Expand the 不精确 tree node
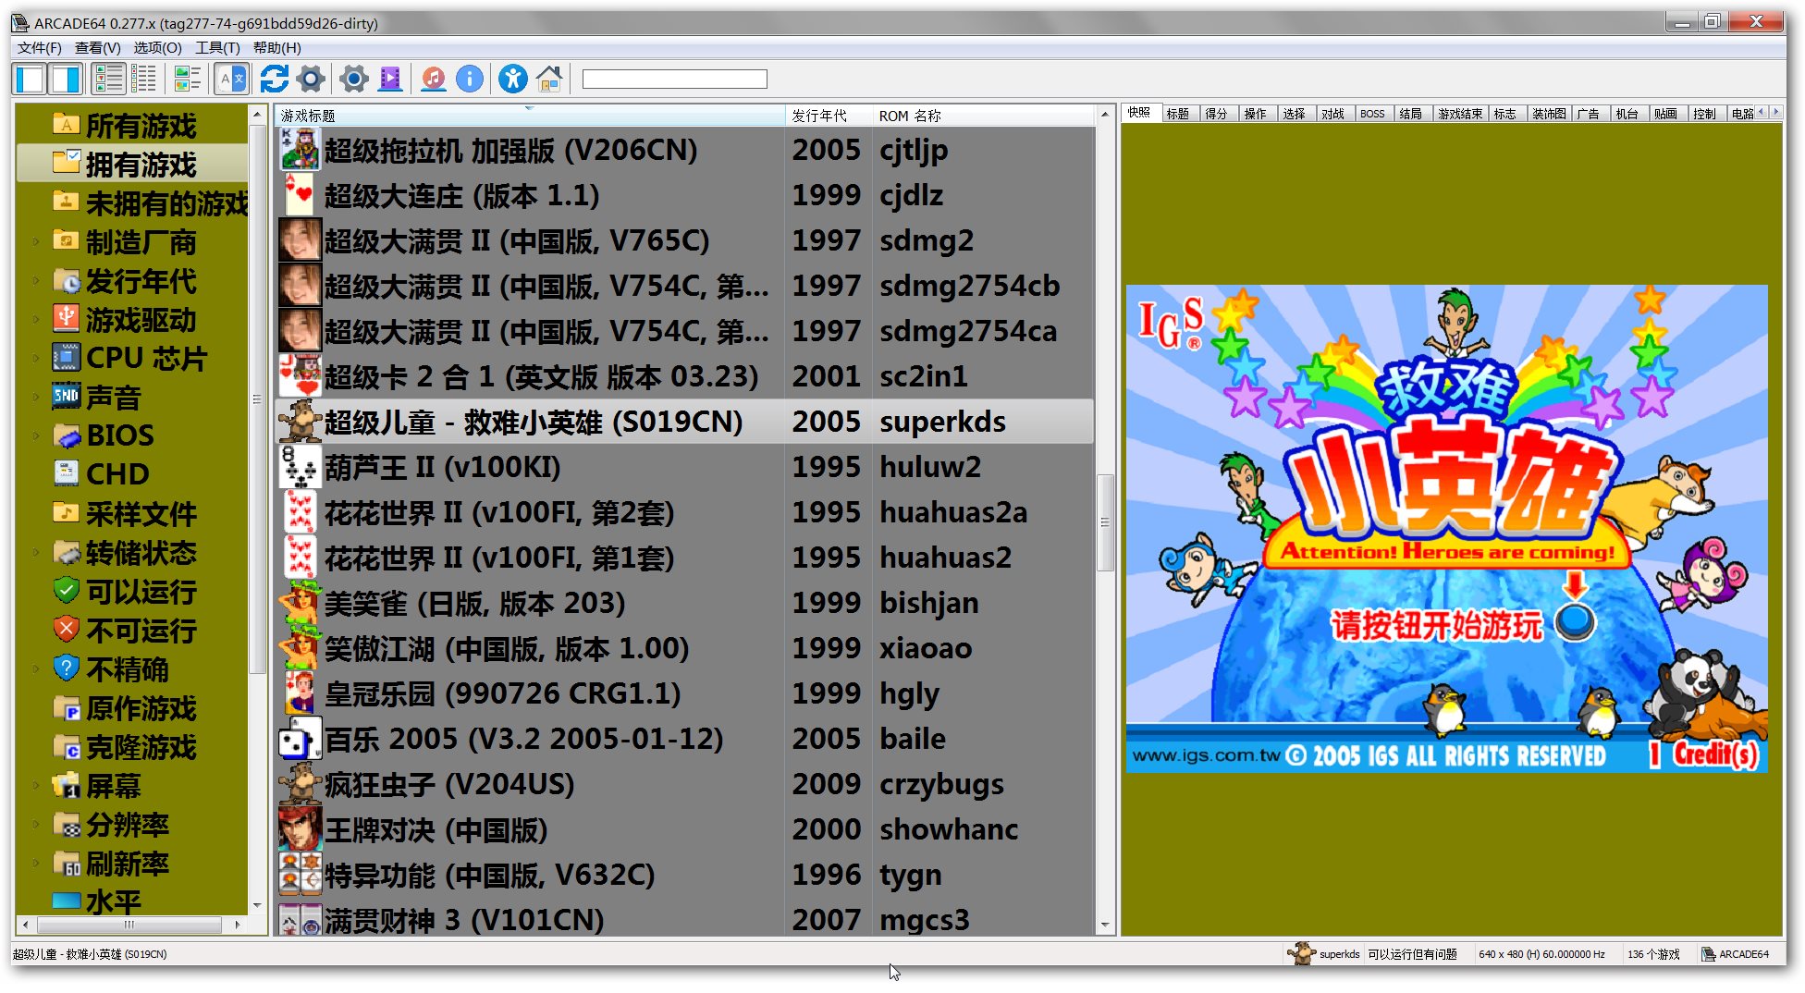Image resolution: width=1805 pixels, height=993 pixels. point(36,669)
